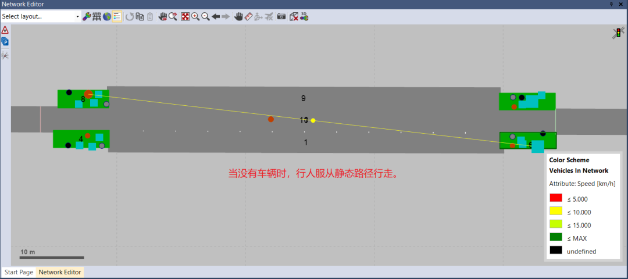This screenshot has height=279, width=628.
Task: Show entire network with red arrows icon
Action: pos(185,16)
